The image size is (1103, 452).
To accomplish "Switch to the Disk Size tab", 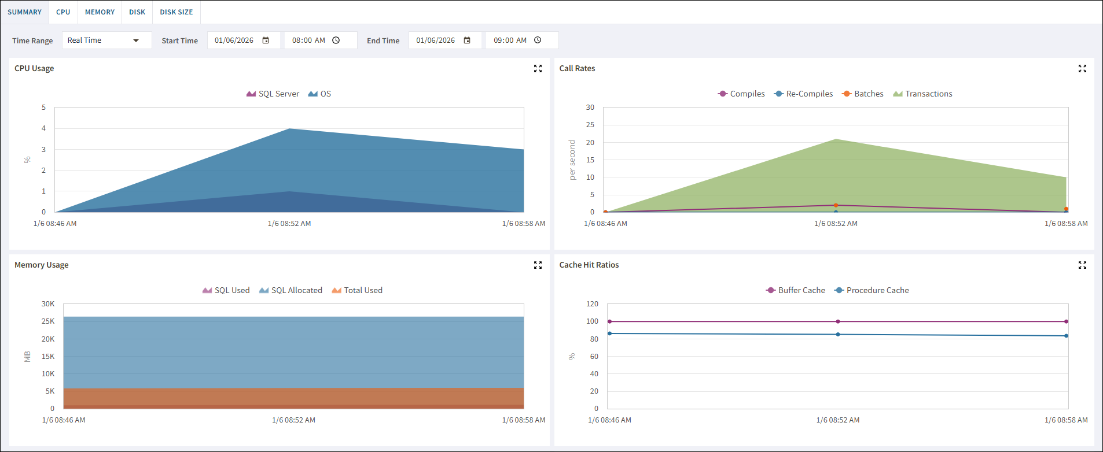I will 177,12.
